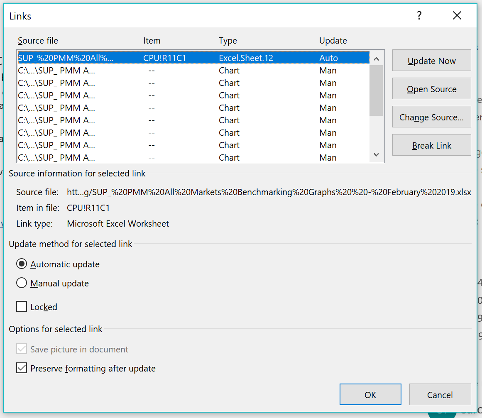Select the SUP_%20PMM%20All%... link row
Viewport: 482px width, 418px height.
(193, 58)
